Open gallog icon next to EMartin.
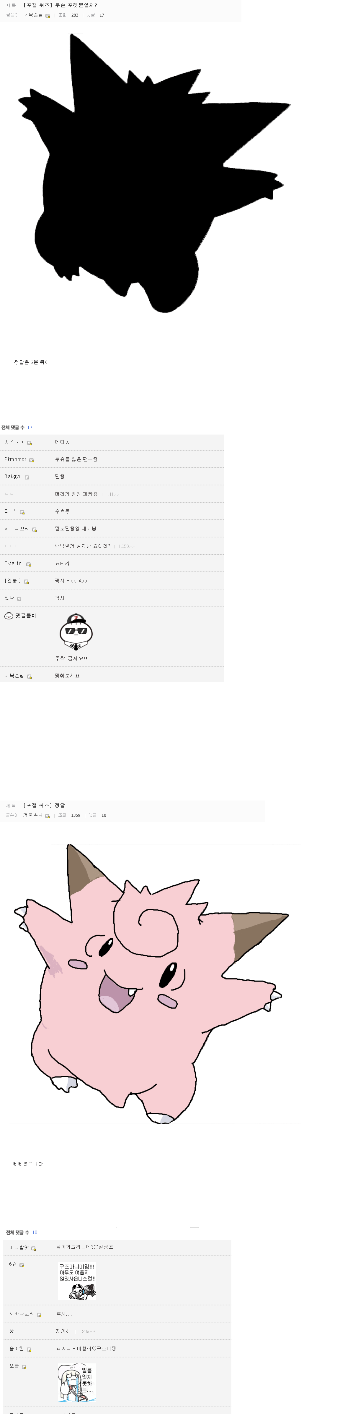This screenshot has width=340, height=1414. pos(29,564)
